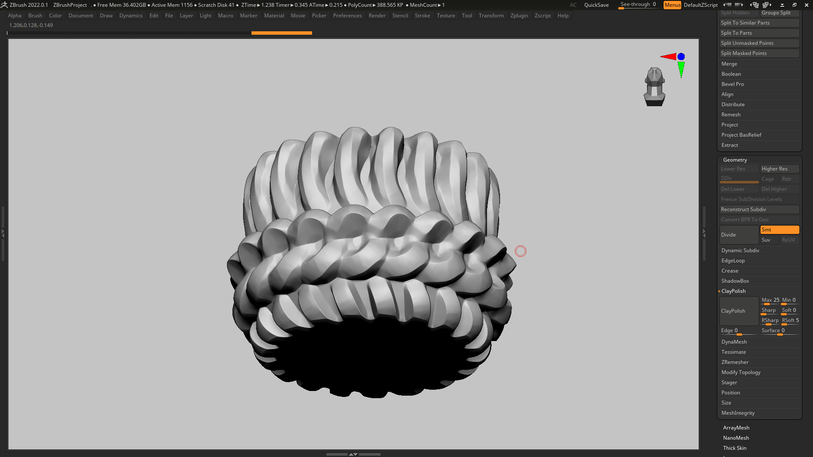This screenshot has height=457, width=813.
Task: Open the Preferences menu
Action: 347,16
